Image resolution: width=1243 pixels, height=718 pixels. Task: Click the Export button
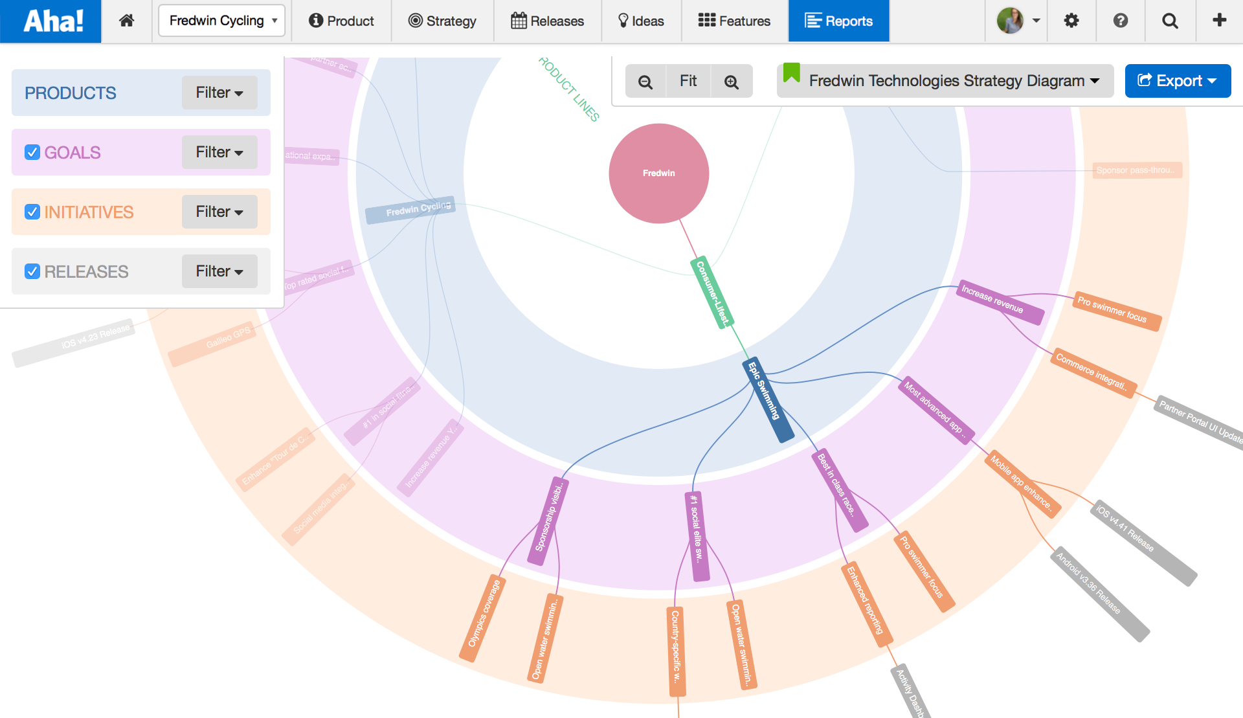click(x=1178, y=81)
